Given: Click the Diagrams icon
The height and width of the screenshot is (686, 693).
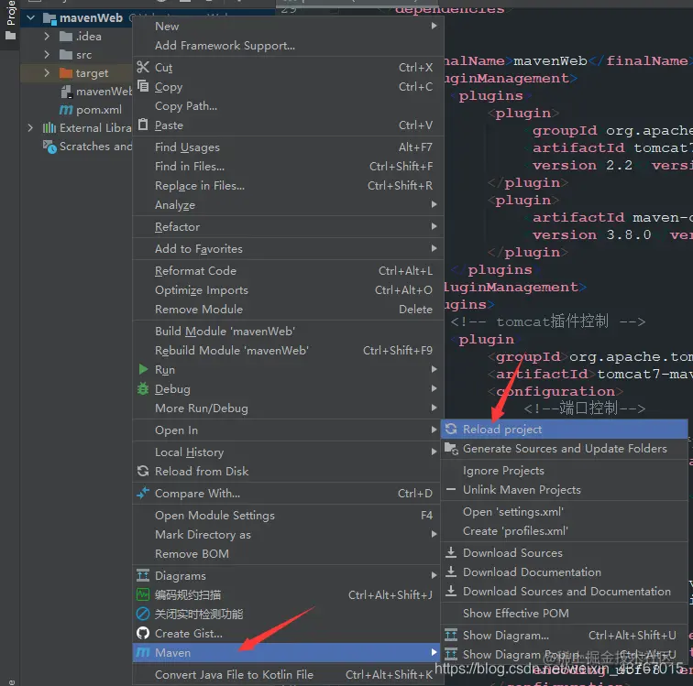Looking at the screenshot, I should (143, 575).
